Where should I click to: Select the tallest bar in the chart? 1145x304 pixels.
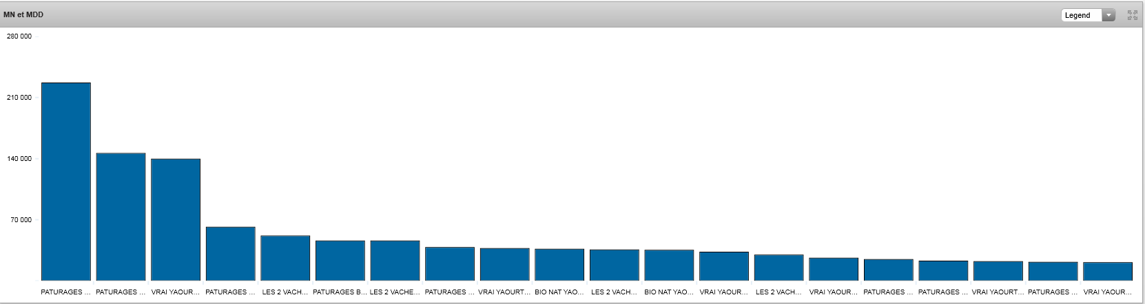click(x=66, y=182)
